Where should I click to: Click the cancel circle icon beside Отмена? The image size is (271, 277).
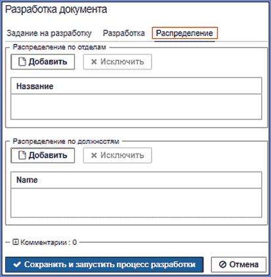(x=222, y=265)
